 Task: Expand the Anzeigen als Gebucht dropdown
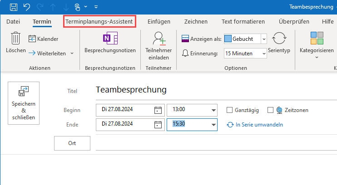[264, 39]
